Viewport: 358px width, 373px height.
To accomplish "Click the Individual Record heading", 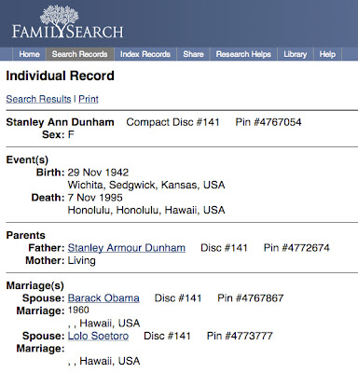I will pyautogui.click(x=61, y=76).
